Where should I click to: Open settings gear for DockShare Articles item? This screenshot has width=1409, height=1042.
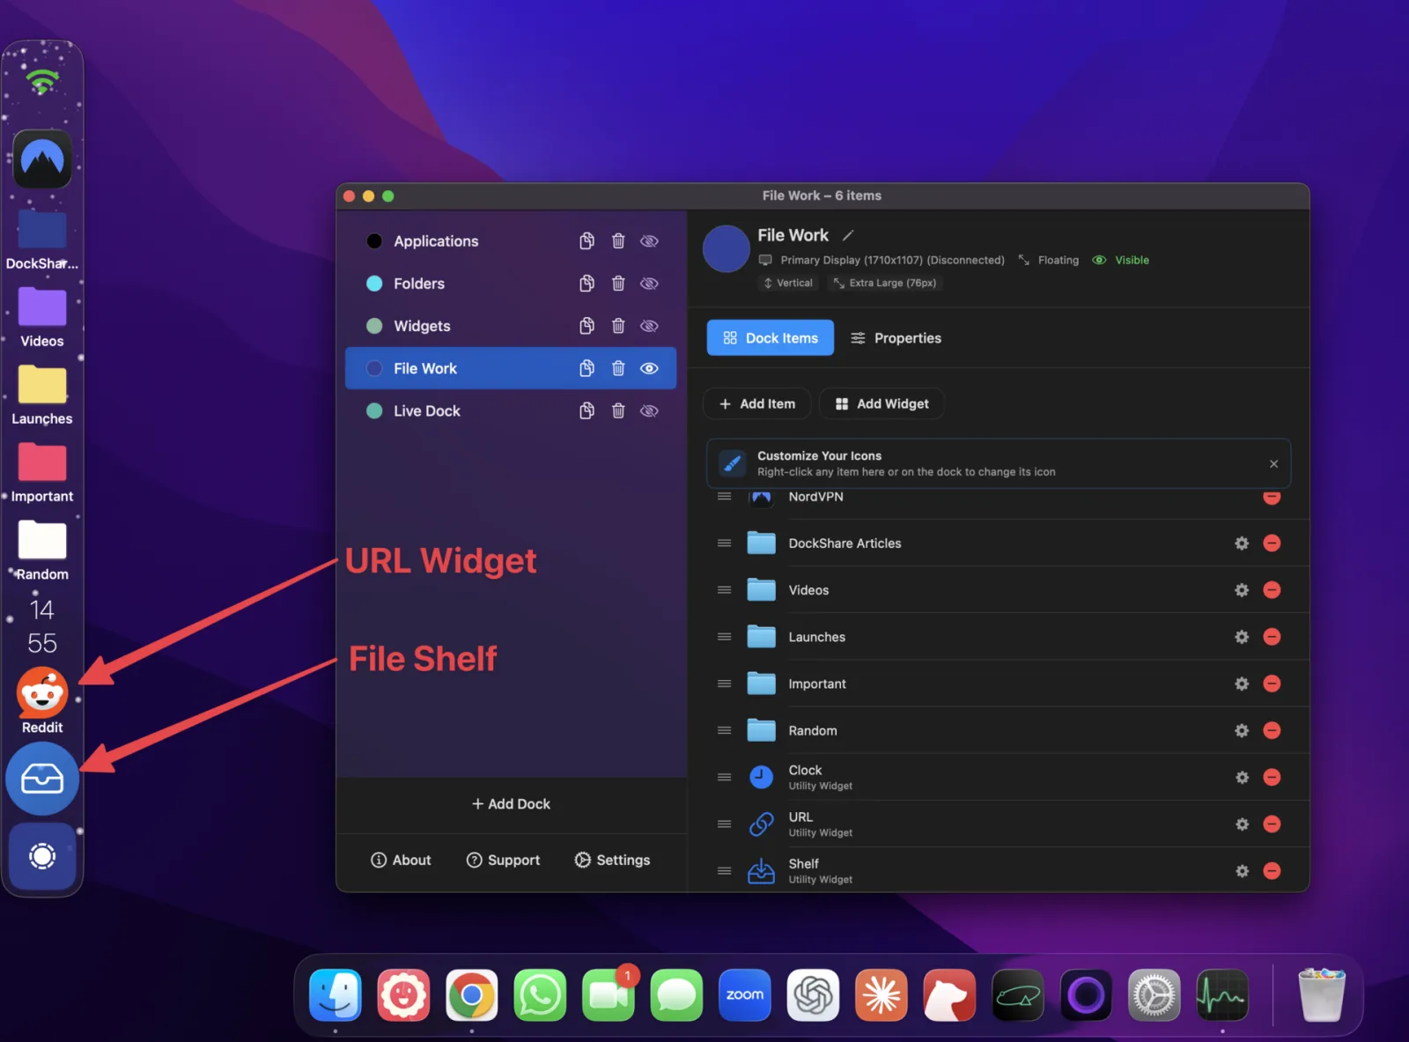coord(1242,543)
